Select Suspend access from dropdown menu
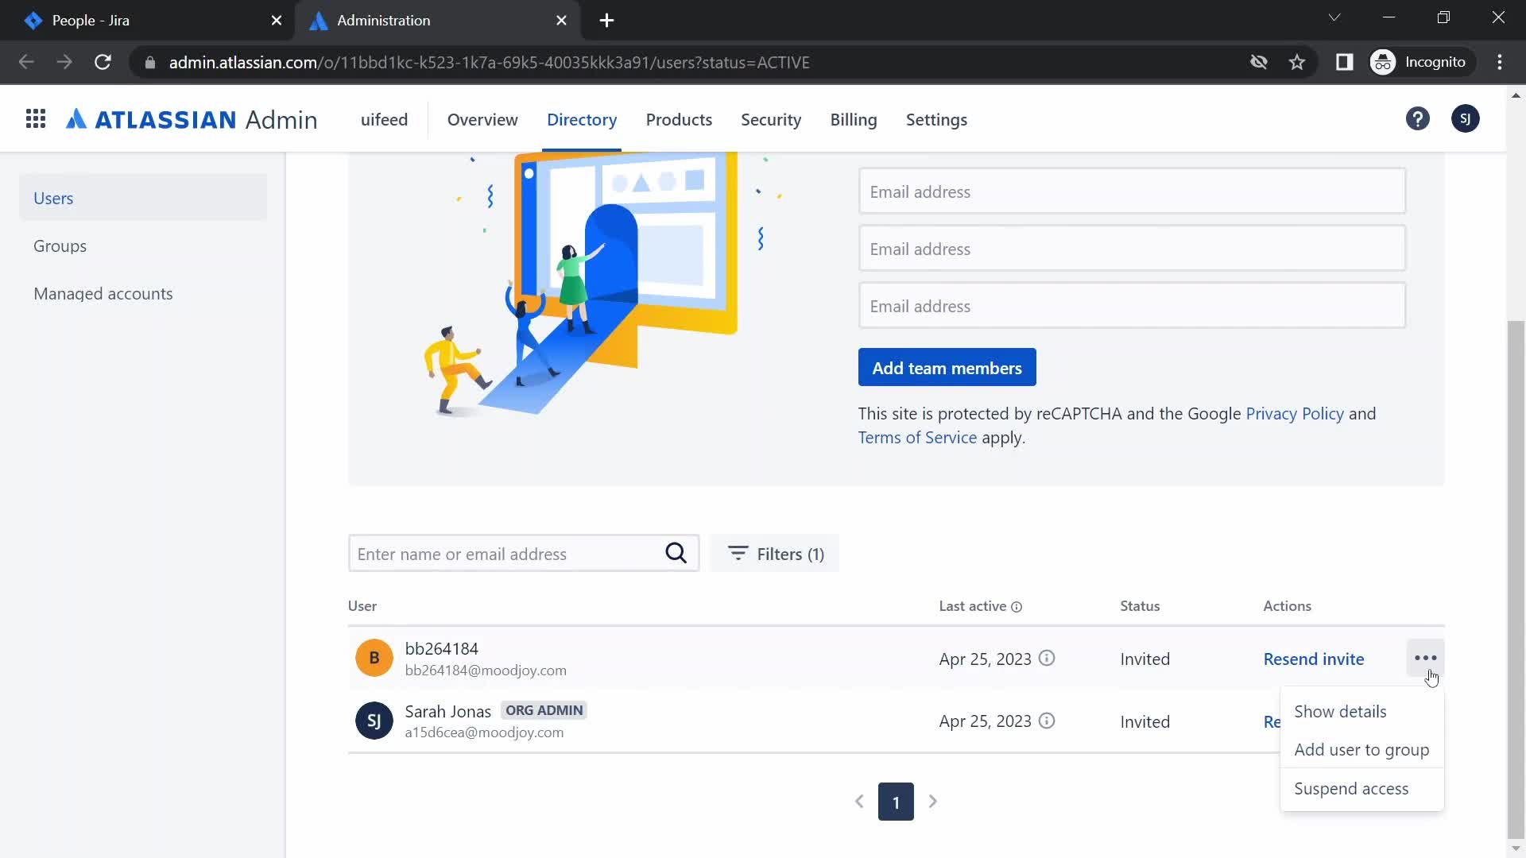The width and height of the screenshot is (1526, 858). [1351, 788]
